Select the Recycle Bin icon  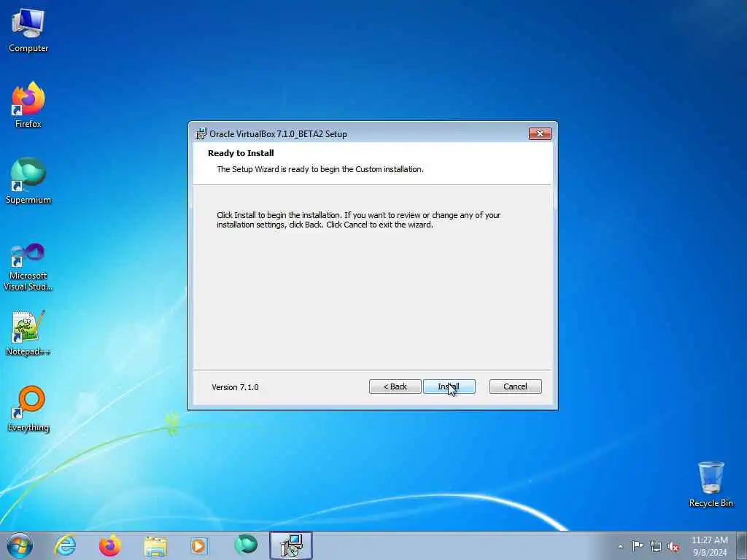point(711,484)
